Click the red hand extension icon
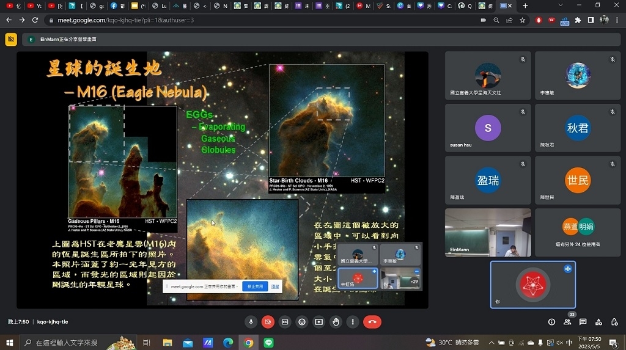626x350 pixels. (539, 20)
